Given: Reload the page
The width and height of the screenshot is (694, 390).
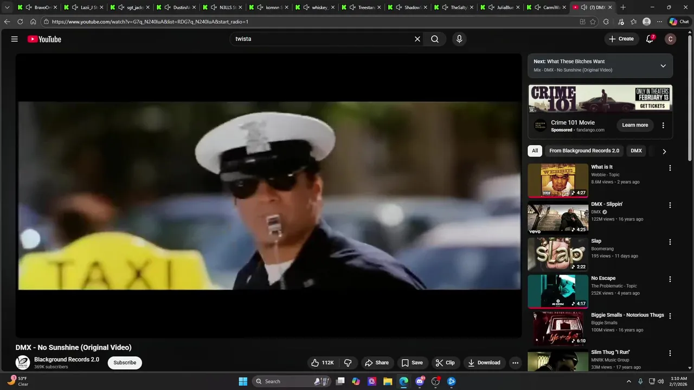Looking at the screenshot, I should [20, 22].
